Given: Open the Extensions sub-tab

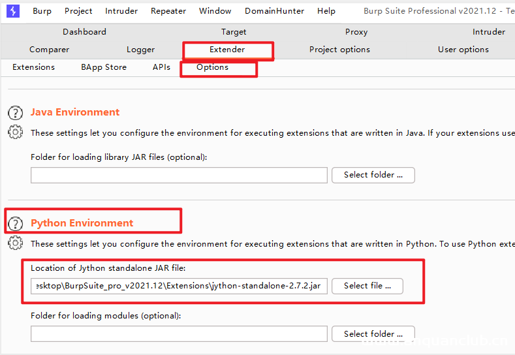Looking at the screenshot, I should (x=33, y=67).
